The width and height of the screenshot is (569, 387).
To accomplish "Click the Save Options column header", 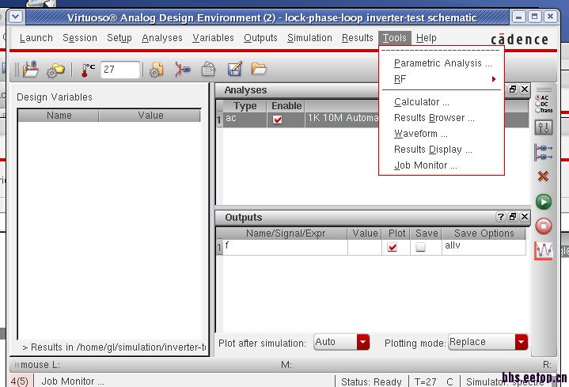I will point(484,233).
